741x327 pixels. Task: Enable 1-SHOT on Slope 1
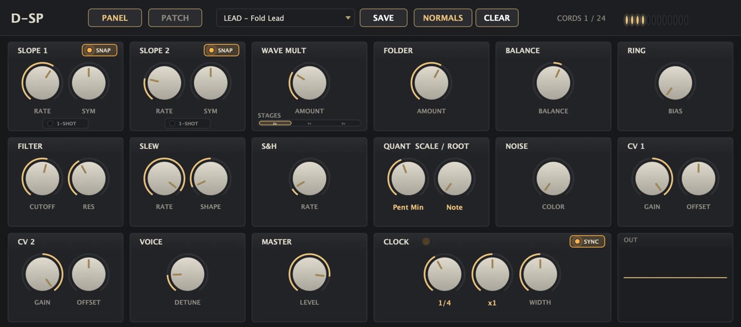click(x=66, y=123)
